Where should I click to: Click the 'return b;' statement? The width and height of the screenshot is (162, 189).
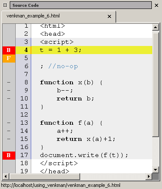75,99
